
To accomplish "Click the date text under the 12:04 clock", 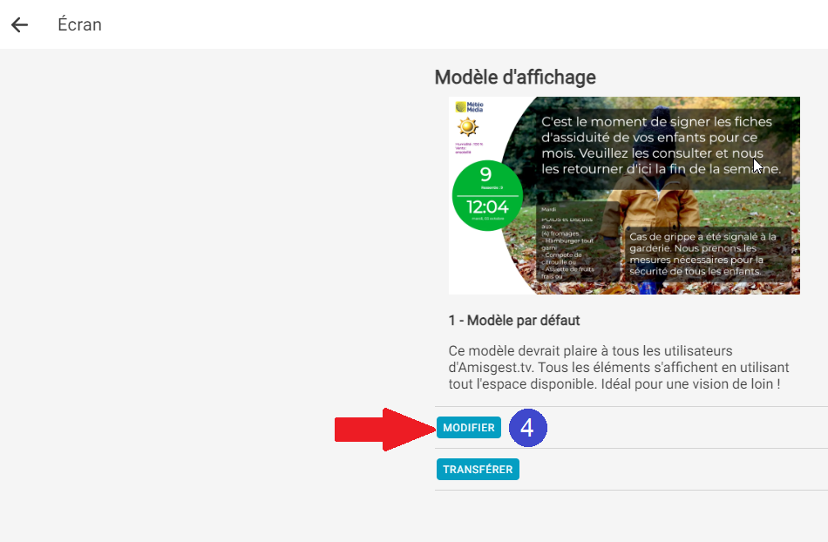I will (x=488, y=219).
